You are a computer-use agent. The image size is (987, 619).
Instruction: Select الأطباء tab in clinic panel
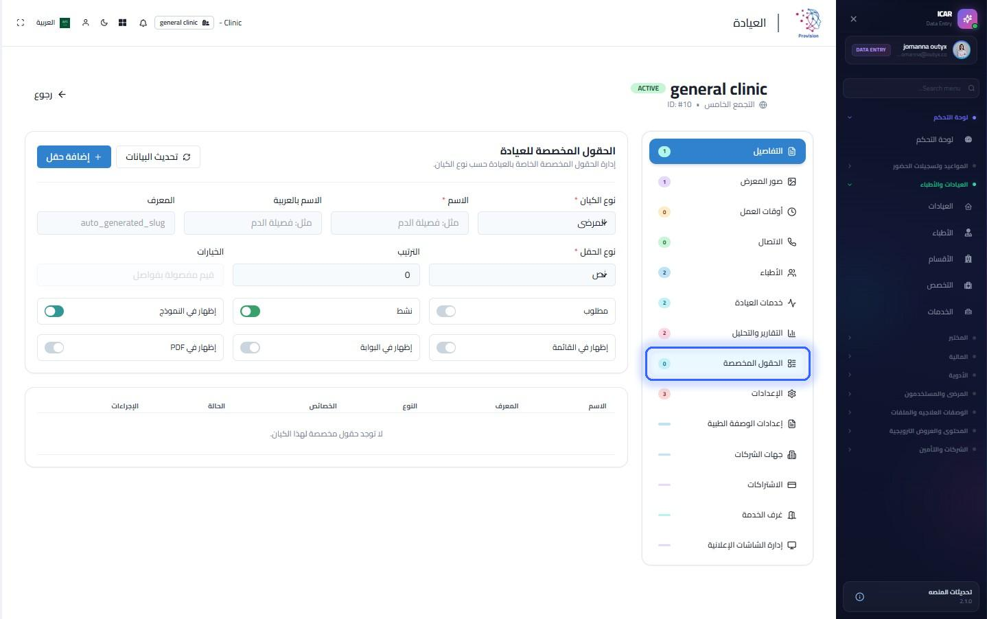point(728,272)
